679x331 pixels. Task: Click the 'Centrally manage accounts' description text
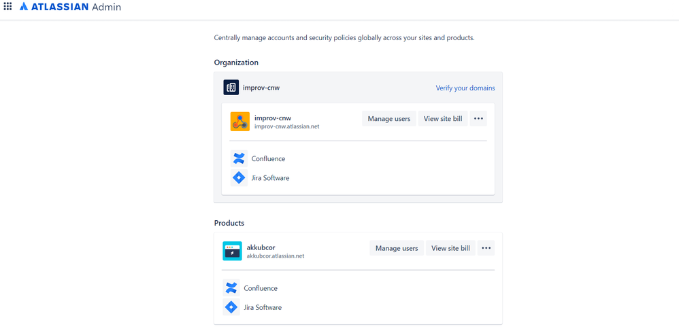pos(344,37)
